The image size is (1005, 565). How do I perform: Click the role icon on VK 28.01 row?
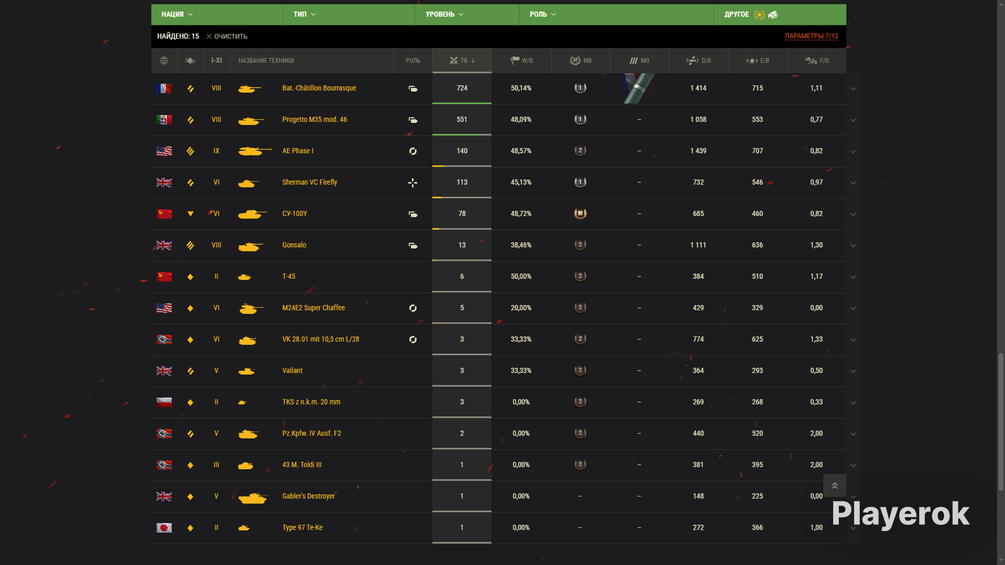click(x=413, y=340)
